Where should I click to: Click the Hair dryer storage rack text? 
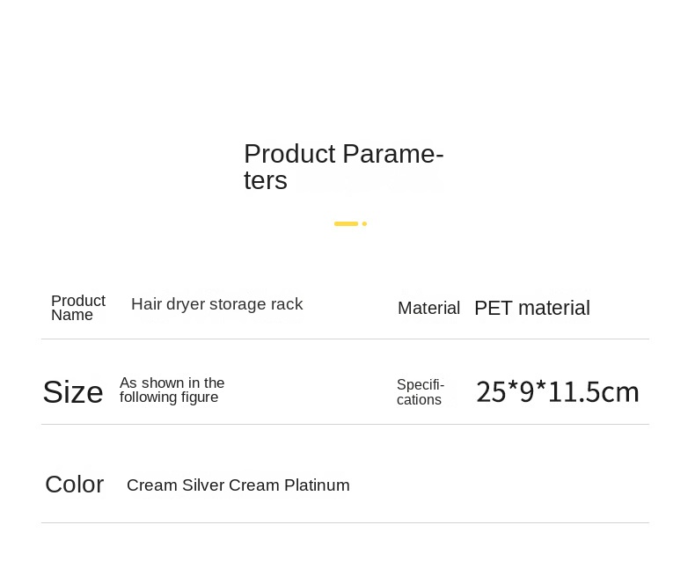[x=216, y=304]
